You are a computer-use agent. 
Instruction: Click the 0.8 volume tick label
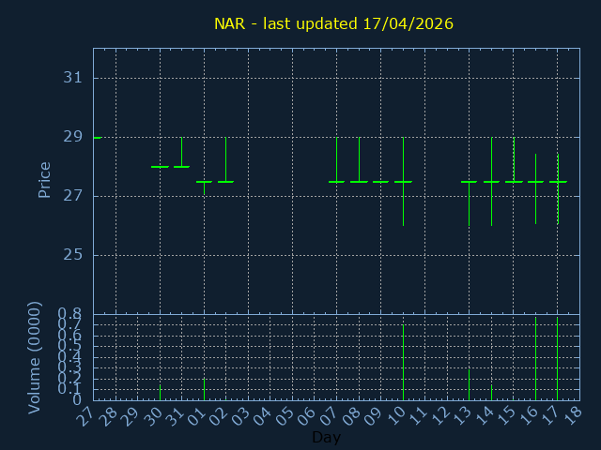69,314
